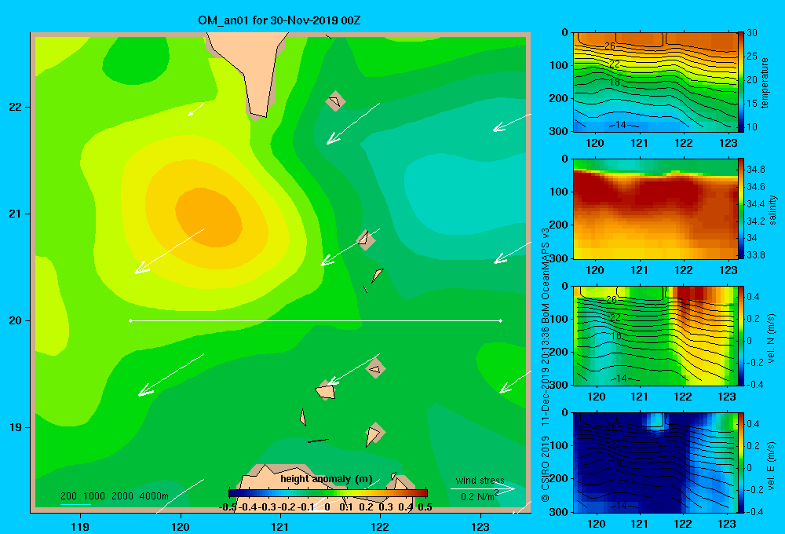
Task: Click depth label '300' on salinity panel
Action: pos(560,258)
